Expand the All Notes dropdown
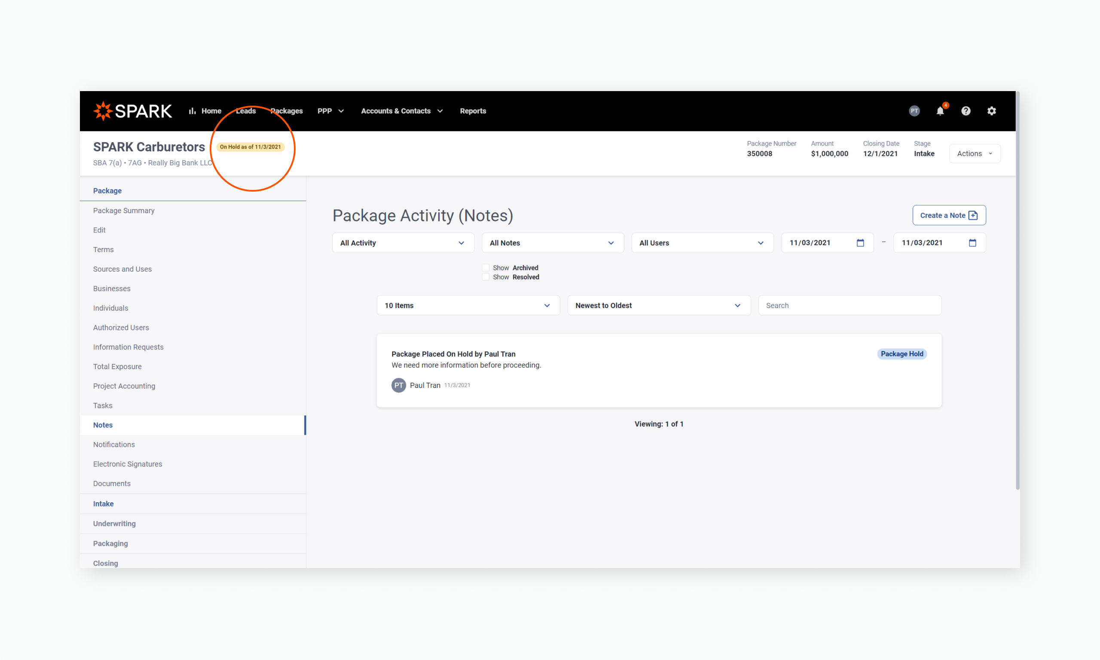Image resolution: width=1100 pixels, height=660 pixels. [x=553, y=243]
